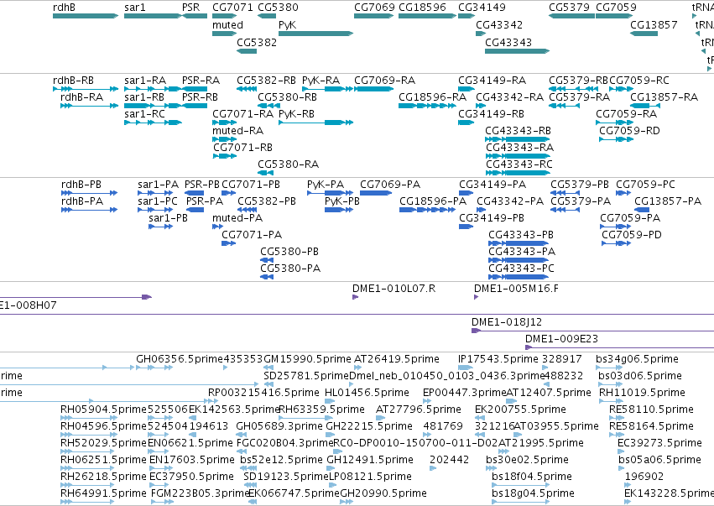
Task: Click the CG43343-RC transcript
Action: [518, 173]
